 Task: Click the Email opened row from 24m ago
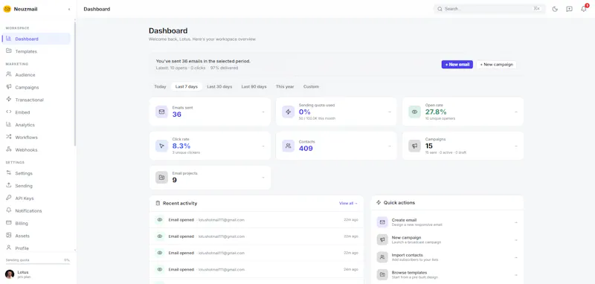(x=256, y=270)
